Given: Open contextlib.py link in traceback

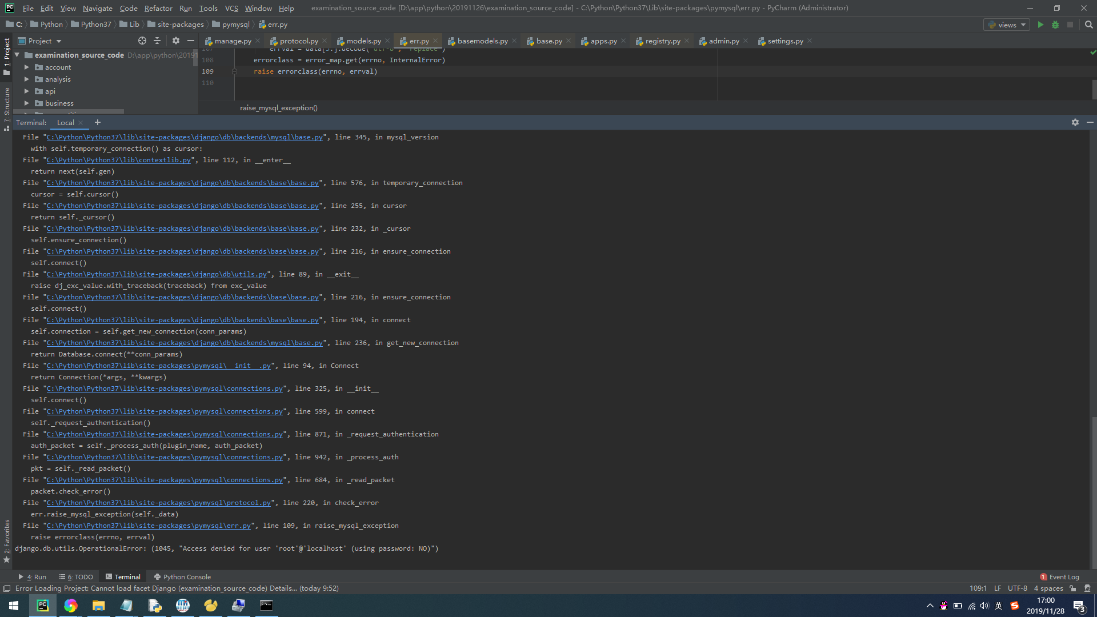Looking at the screenshot, I should (119, 160).
